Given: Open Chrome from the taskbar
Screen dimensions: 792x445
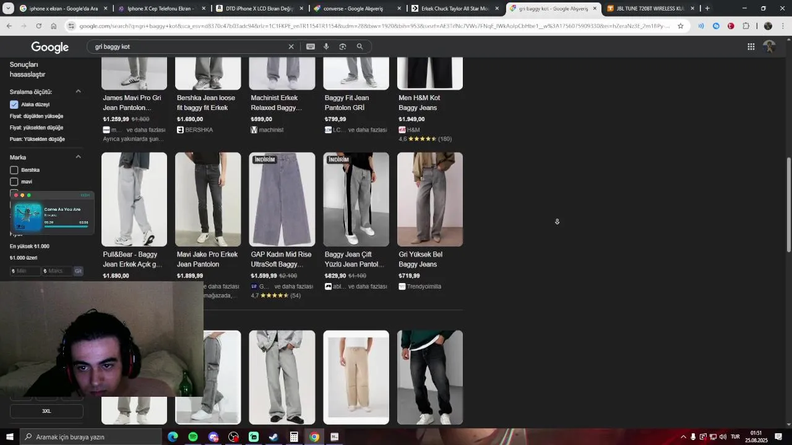Looking at the screenshot, I should pos(314,437).
